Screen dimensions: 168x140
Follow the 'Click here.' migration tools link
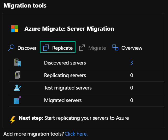(x=76, y=134)
